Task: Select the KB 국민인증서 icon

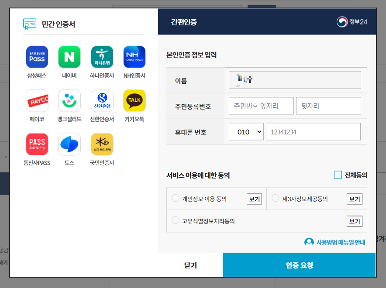Action: click(x=102, y=144)
